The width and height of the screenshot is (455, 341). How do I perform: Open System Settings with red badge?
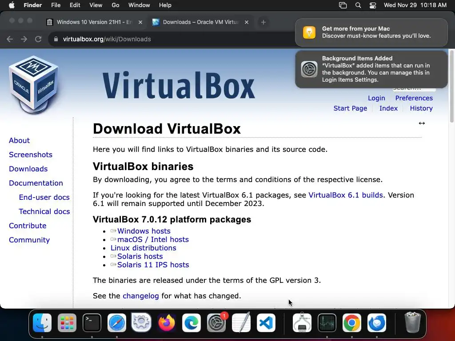[216, 323]
